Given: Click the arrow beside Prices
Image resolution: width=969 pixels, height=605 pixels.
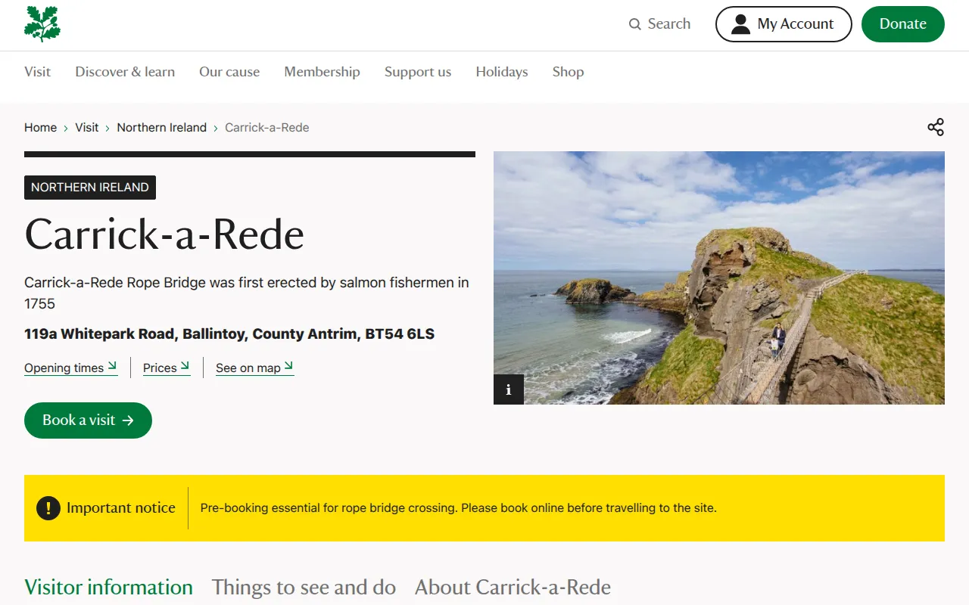Looking at the screenshot, I should [x=185, y=366].
